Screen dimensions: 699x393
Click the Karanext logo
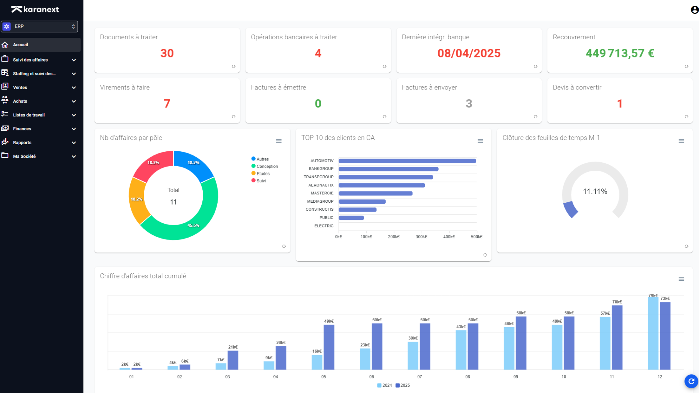point(35,9)
